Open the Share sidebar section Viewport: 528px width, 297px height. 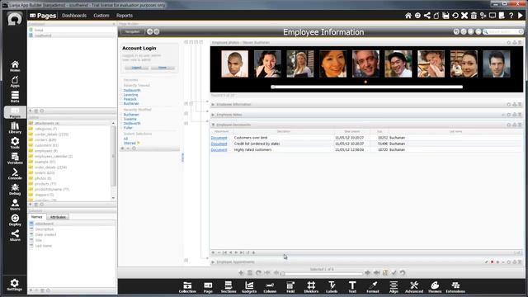[x=15, y=235]
